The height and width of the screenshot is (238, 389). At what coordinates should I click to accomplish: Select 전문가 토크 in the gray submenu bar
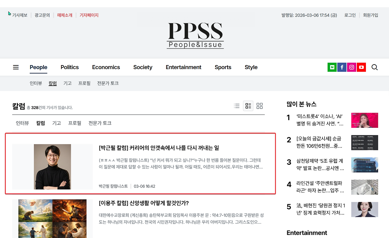pyautogui.click(x=108, y=83)
